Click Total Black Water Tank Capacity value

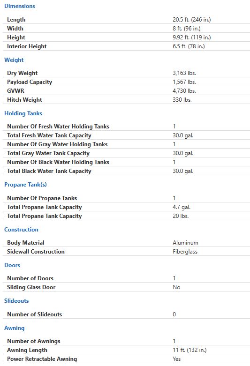pyautogui.click(x=183, y=171)
